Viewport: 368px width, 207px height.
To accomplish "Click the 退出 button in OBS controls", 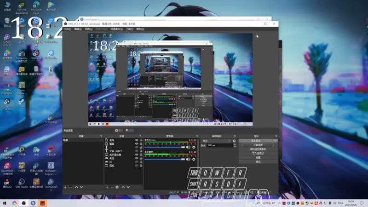I will click(x=258, y=162).
